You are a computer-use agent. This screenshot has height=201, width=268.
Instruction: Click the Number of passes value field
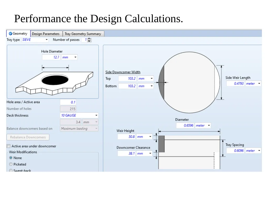click(x=84, y=40)
